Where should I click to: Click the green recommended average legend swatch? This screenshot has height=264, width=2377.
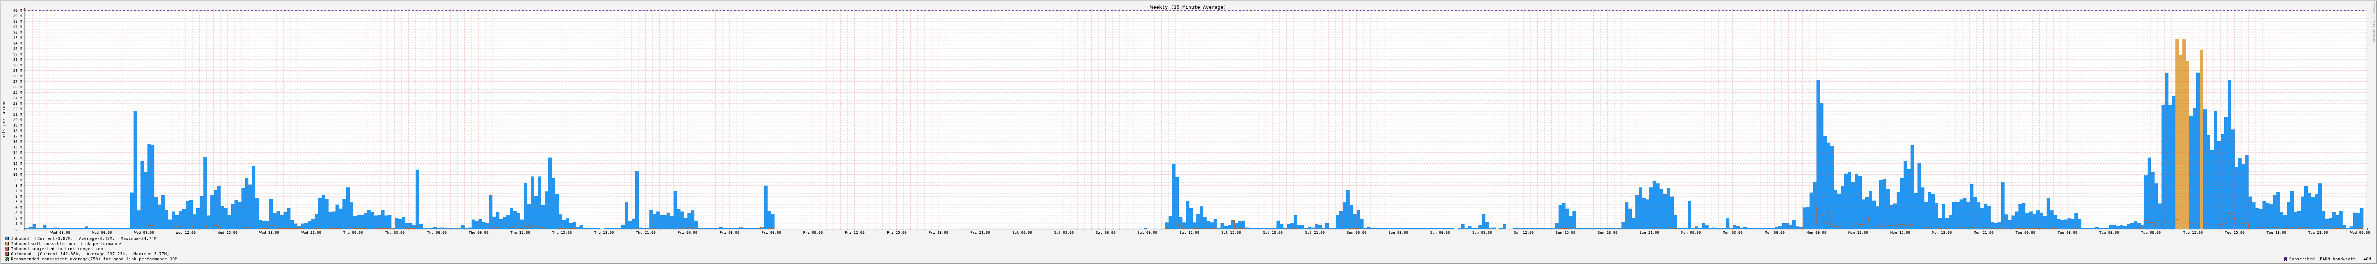tap(7, 259)
